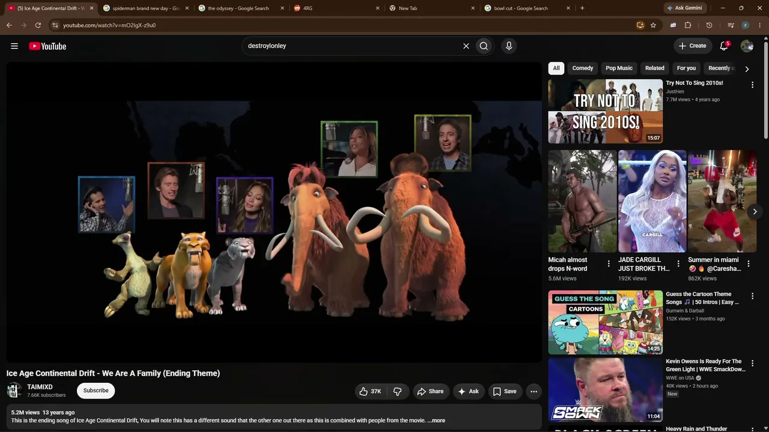Screen dimensions: 769x432
Task: Click the Ask button under the video
Action: click(468, 391)
